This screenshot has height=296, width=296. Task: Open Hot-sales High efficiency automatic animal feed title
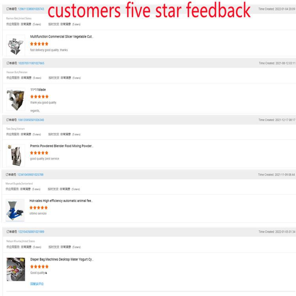point(61,201)
